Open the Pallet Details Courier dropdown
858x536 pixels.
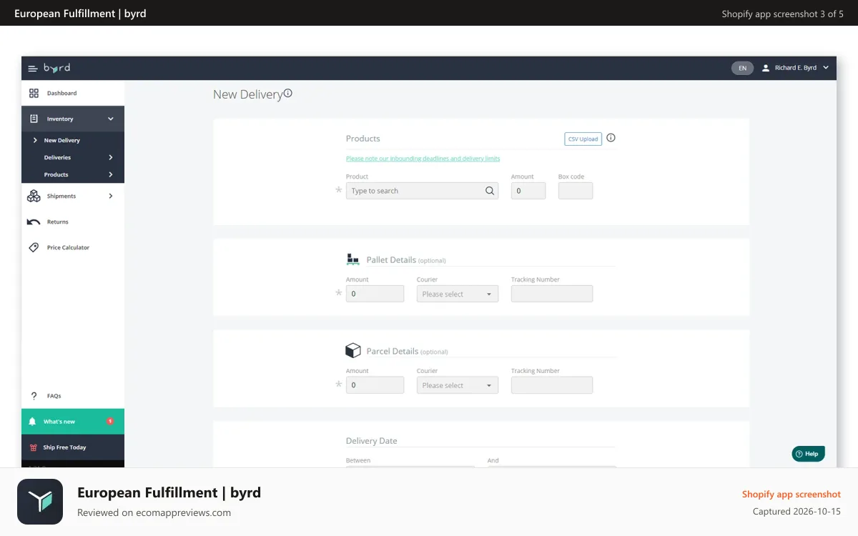pos(458,294)
